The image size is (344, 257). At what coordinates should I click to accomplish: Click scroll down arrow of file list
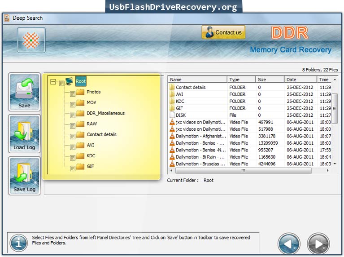pyautogui.click(x=335, y=164)
